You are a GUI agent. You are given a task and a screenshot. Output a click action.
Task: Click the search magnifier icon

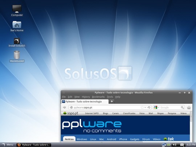point(182,107)
